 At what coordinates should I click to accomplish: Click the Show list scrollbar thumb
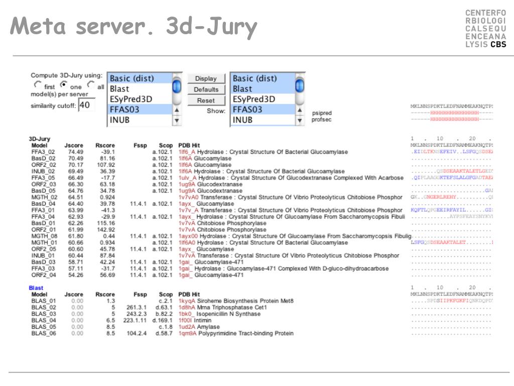point(300,86)
